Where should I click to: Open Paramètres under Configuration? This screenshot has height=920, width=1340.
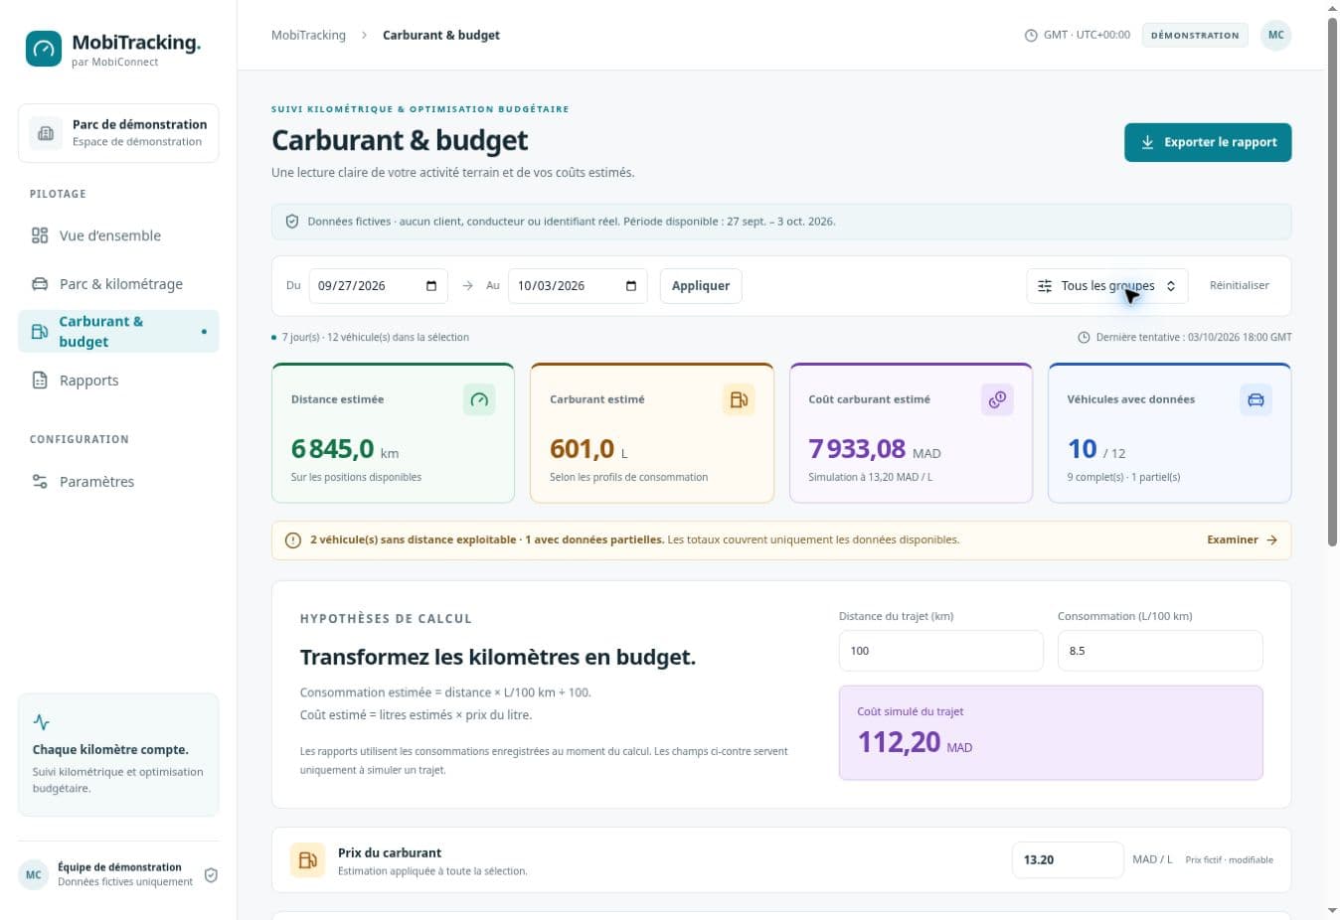tap(118, 482)
